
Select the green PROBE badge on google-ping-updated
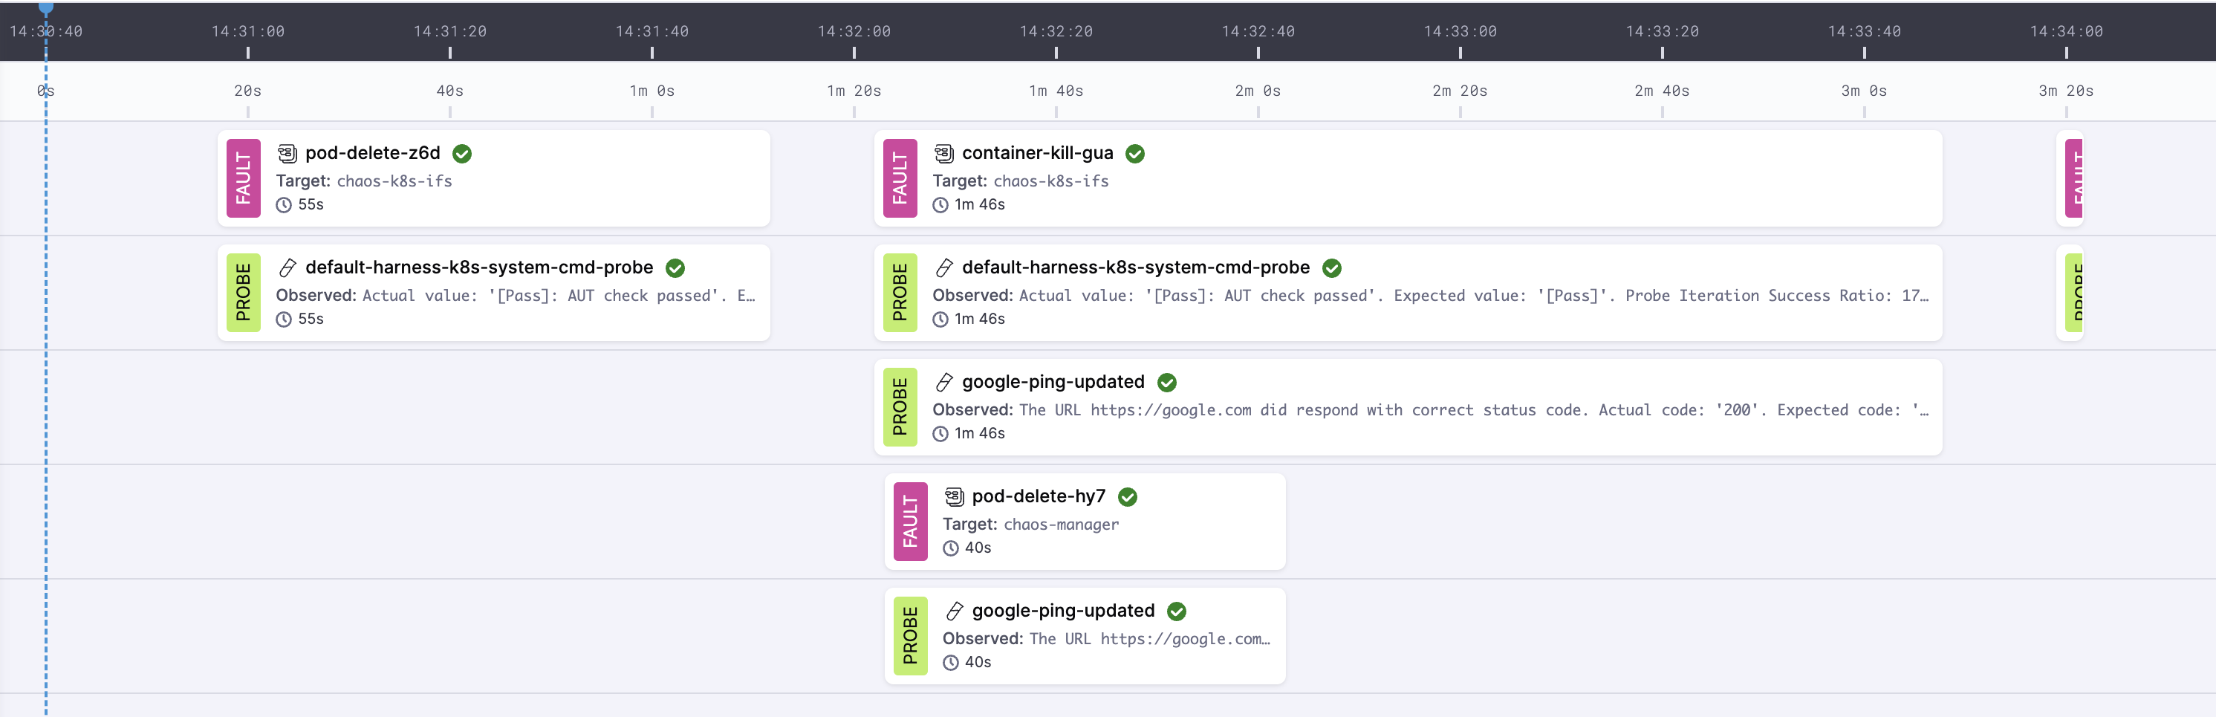tap(900, 407)
